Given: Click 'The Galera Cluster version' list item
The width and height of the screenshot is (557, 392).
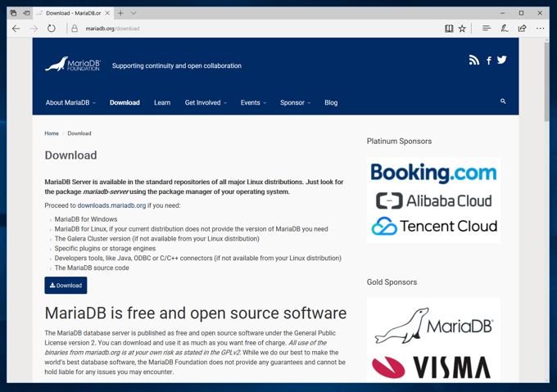Looking at the screenshot, I should point(157,239).
